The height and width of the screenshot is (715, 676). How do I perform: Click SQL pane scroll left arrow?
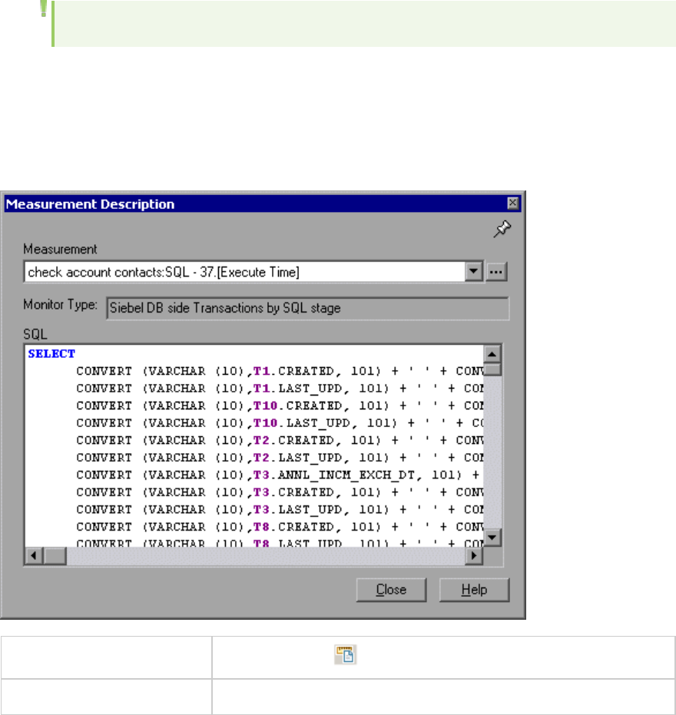point(34,556)
